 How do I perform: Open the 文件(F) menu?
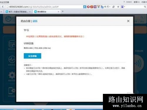(129, 2)
